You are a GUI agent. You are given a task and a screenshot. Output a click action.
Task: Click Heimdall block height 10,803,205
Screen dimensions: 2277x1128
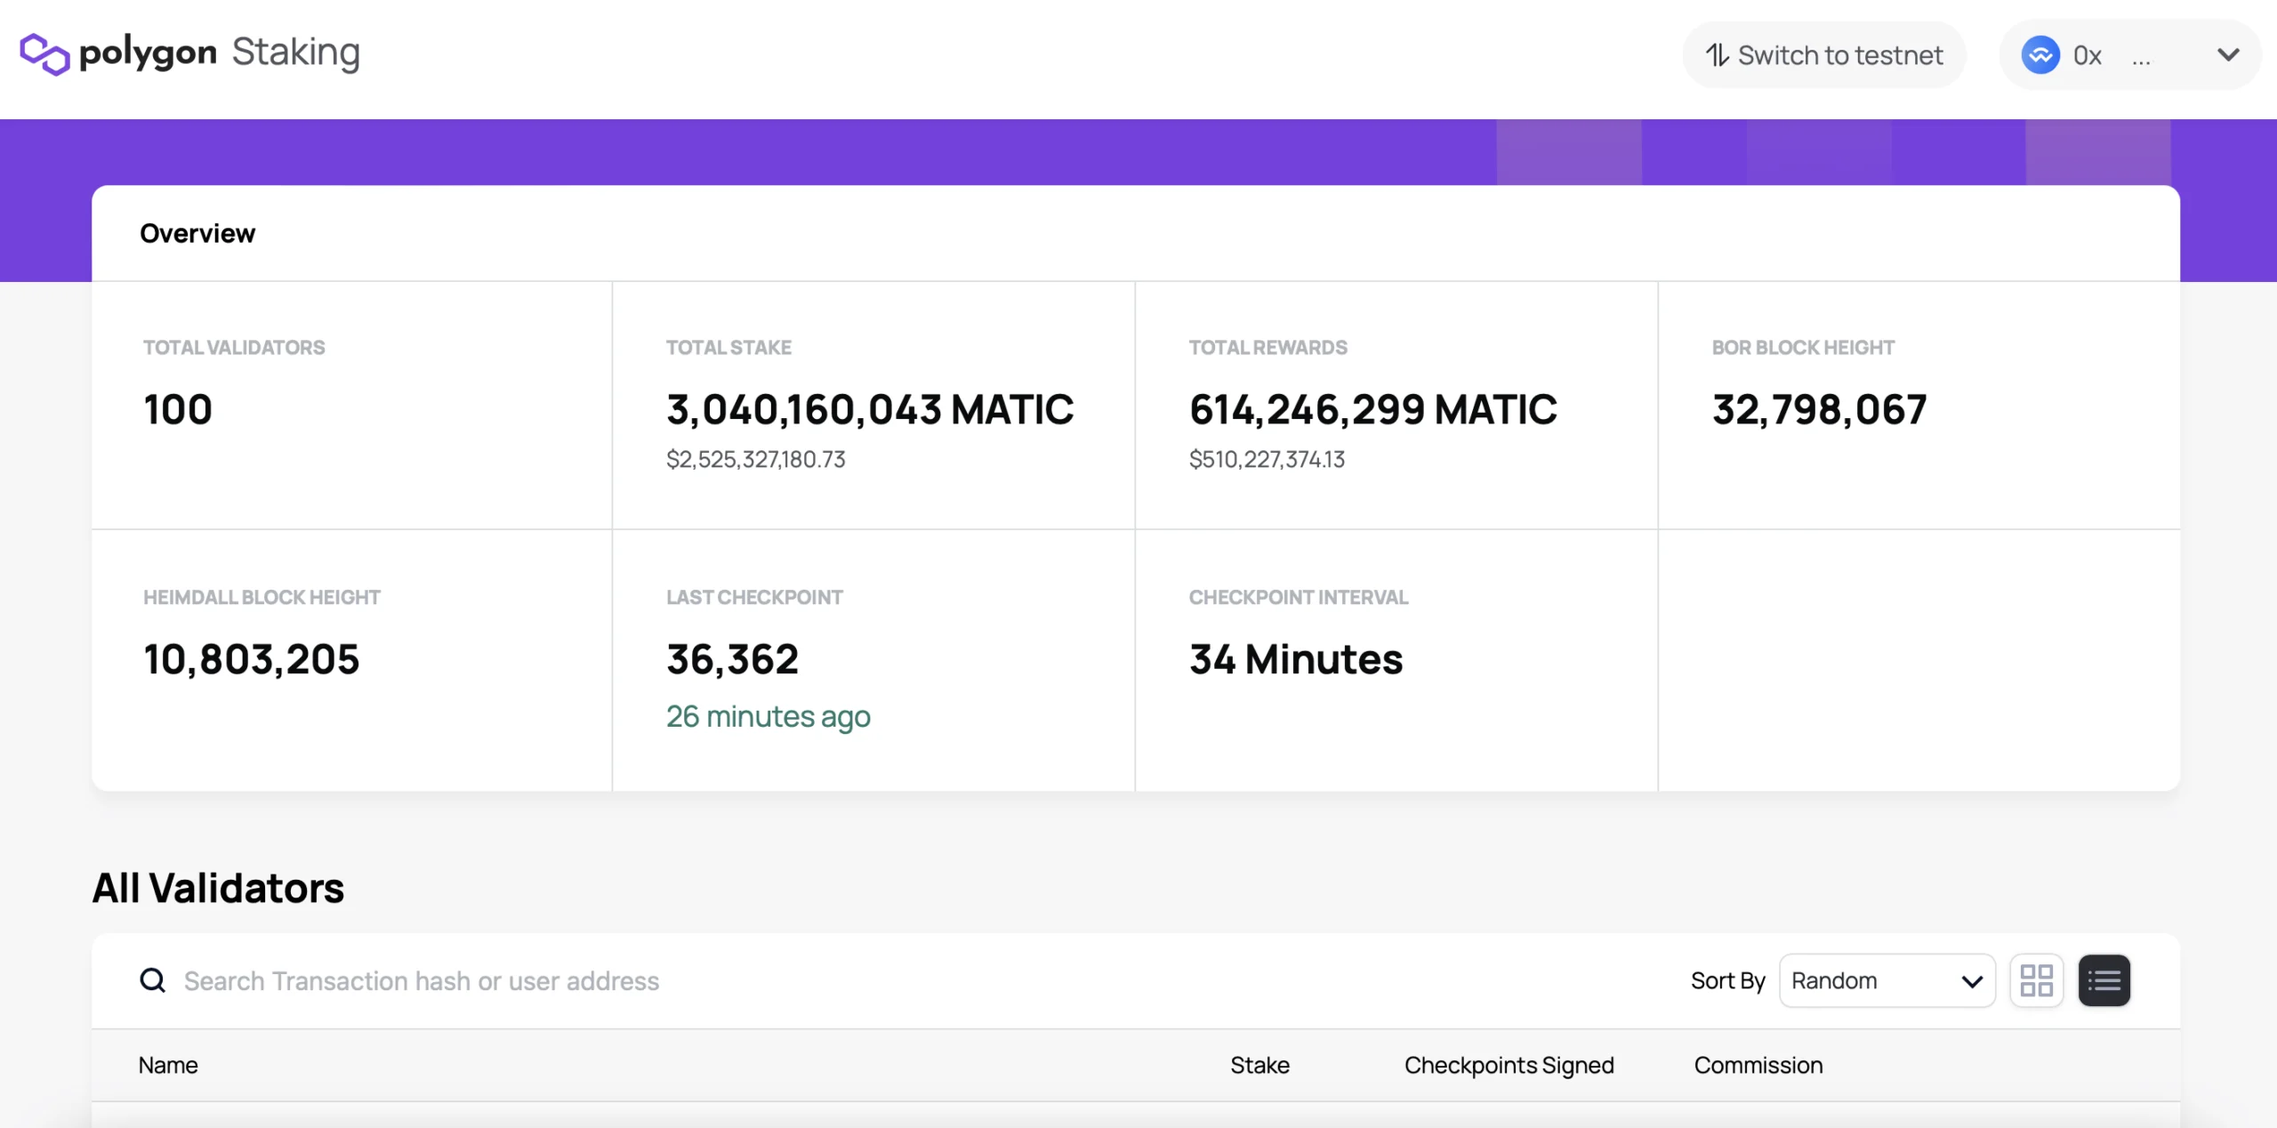(x=252, y=659)
